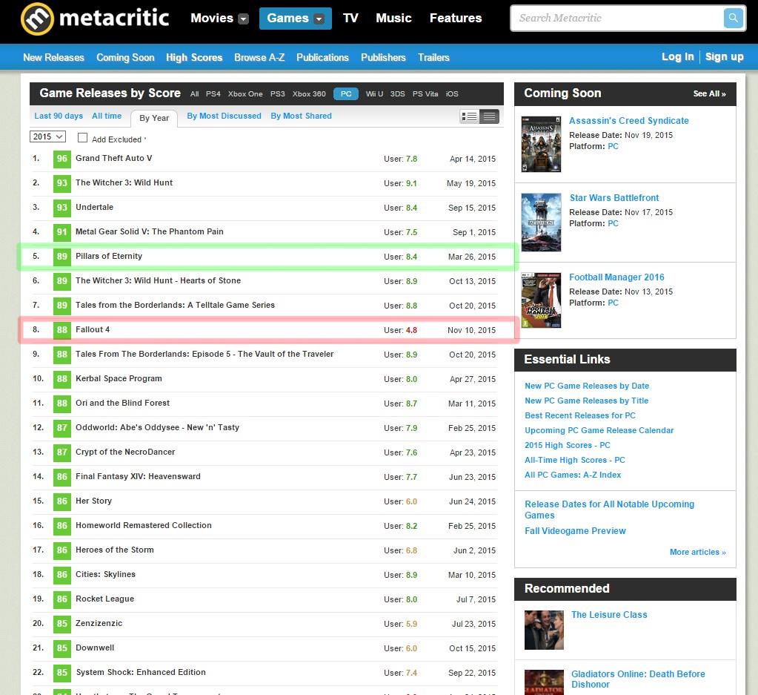The width and height of the screenshot is (758, 695).
Task: Filter releases by All platforms
Action: [194, 94]
